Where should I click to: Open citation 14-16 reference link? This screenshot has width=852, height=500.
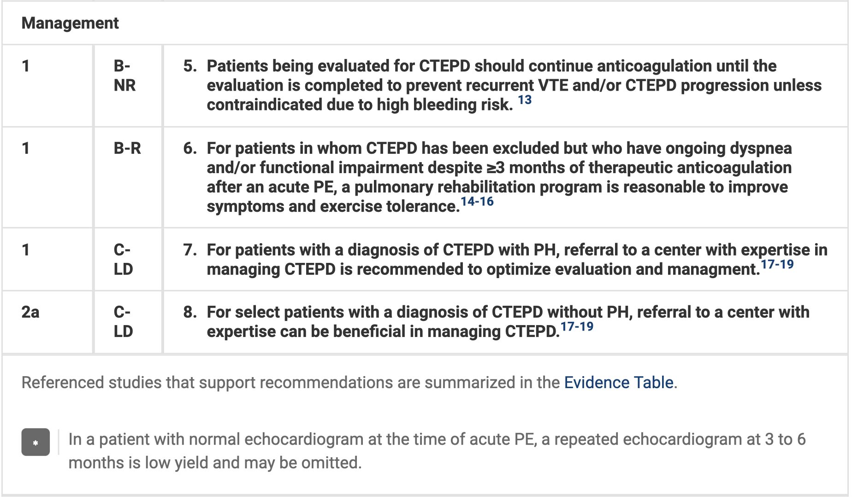[477, 202]
